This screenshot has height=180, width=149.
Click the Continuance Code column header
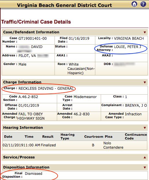(x=136, y=136)
